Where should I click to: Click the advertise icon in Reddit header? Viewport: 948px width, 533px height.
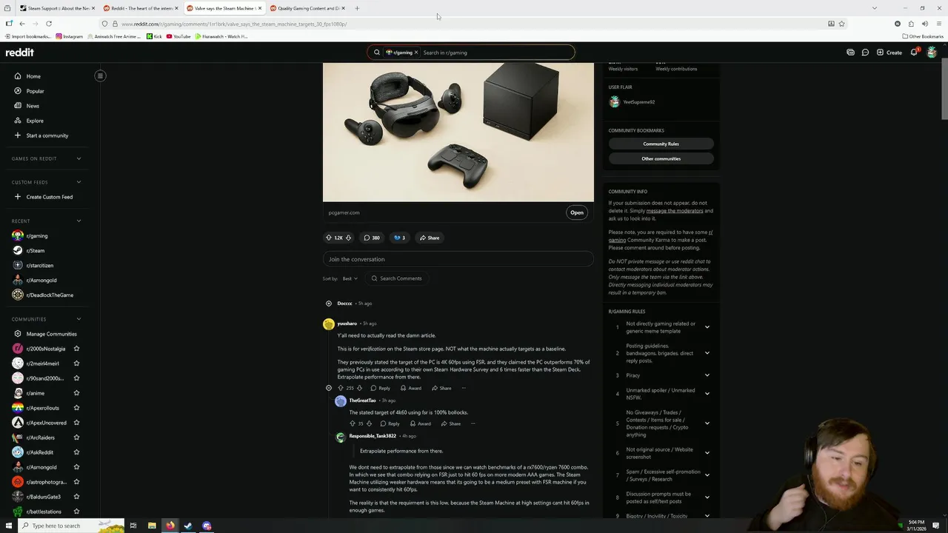pyautogui.click(x=850, y=53)
